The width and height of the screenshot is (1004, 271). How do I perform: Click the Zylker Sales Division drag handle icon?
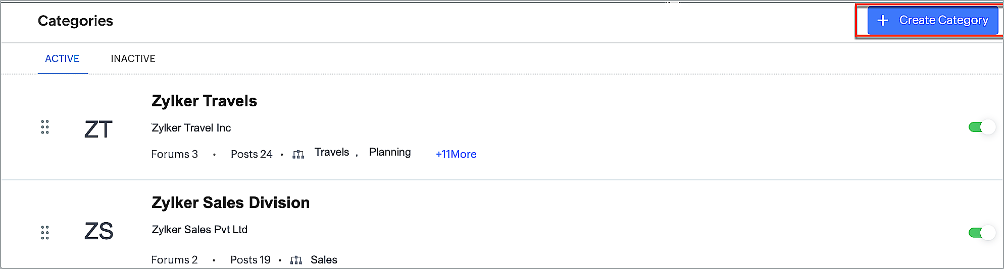click(44, 232)
